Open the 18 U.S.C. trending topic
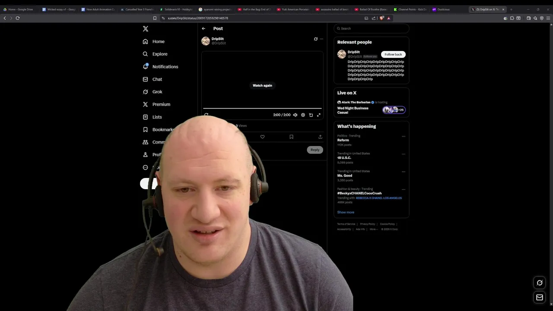The image size is (553, 311). click(x=344, y=158)
